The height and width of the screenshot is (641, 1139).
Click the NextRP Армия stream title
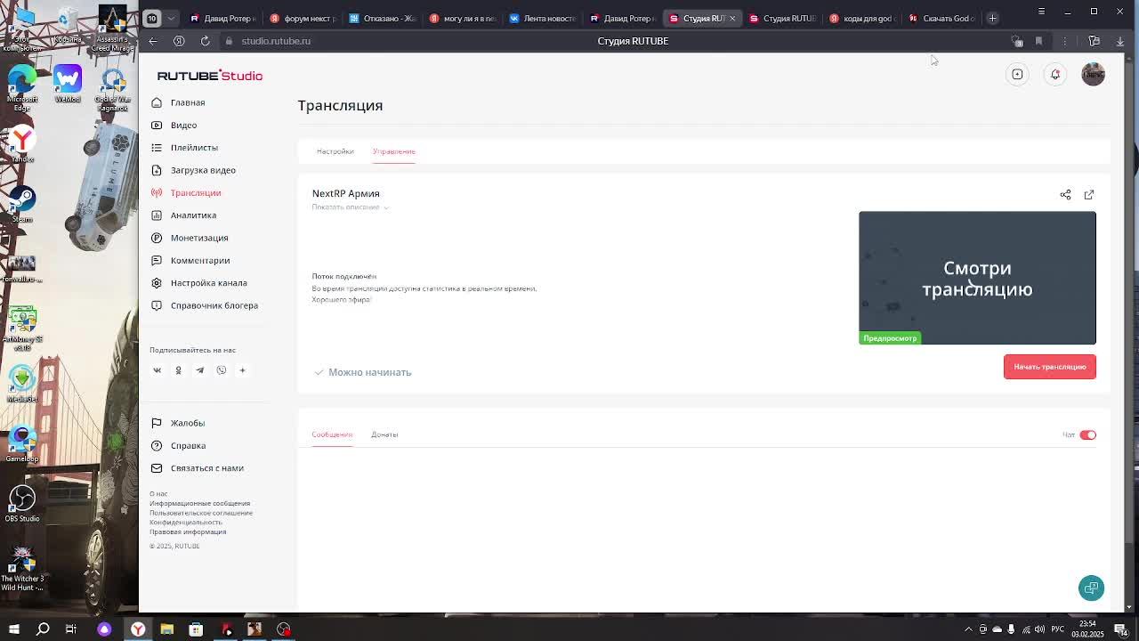pyautogui.click(x=345, y=193)
